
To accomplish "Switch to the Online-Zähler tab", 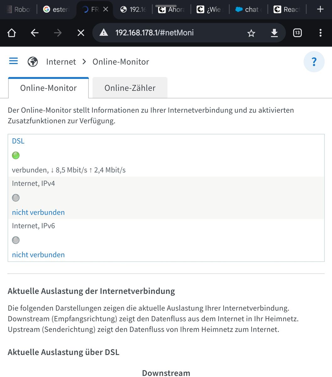I will point(130,88).
